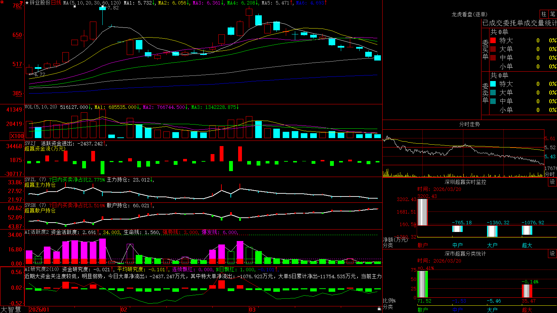The height and width of the screenshot is (313, 557).
Task: Click the red 特大 buy-order swatch
Action: coord(493,40)
